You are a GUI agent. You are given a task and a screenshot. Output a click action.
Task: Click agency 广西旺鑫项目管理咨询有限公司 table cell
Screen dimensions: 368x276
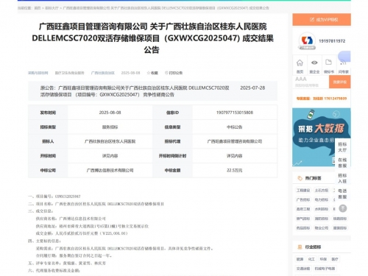[x=235, y=141]
